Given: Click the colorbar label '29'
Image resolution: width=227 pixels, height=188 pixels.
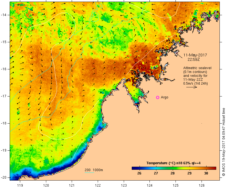Looking at the screenshot, I should 189,173.
